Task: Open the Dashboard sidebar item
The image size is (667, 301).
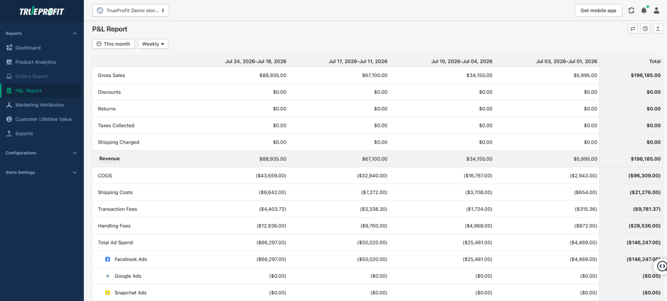Action: point(41,48)
